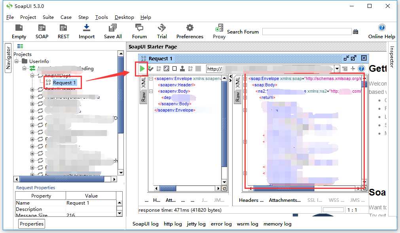Click the forum search binoculars icon
The width and height of the screenshot is (400, 233).
(x=355, y=32)
